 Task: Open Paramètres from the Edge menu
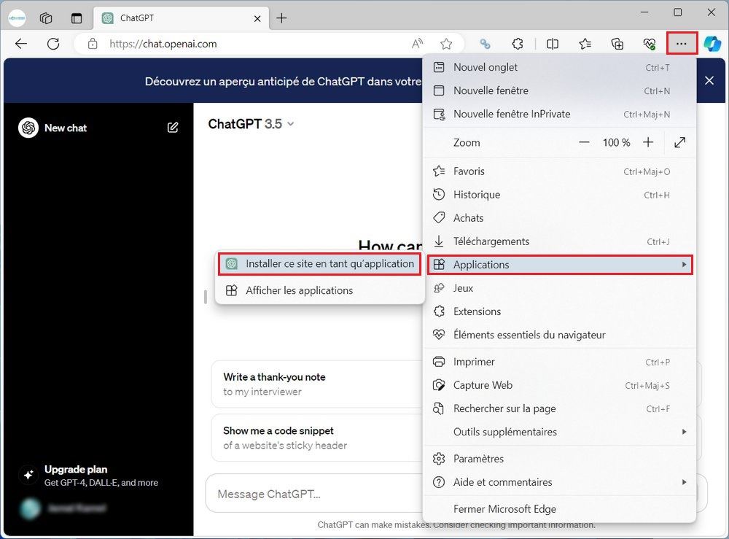pos(478,459)
